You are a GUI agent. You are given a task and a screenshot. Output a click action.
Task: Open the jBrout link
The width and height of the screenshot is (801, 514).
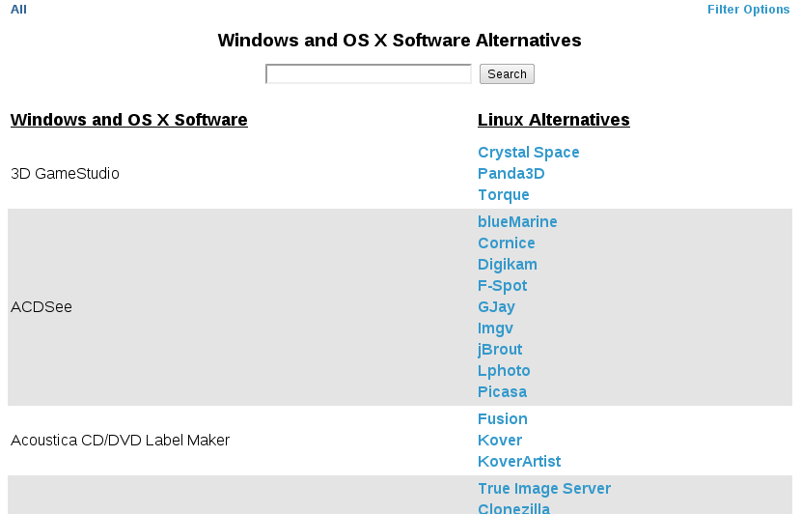pos(500,350)
